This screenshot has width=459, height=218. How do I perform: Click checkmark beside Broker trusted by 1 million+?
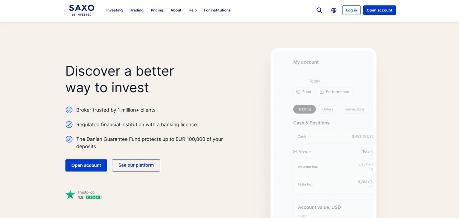tap(69, 110)
